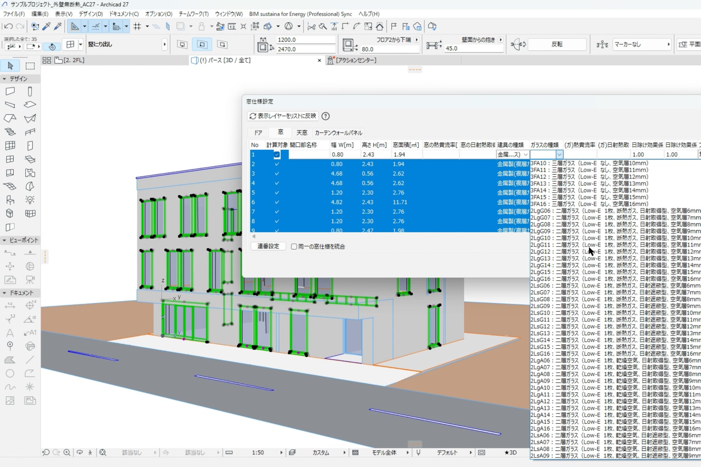Click 表示レイヤーをリストに反映 button

[x=283, y=116]
